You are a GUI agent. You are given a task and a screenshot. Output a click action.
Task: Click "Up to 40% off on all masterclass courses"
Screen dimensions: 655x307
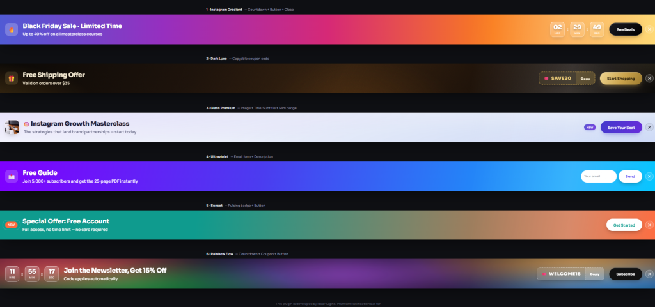tap(63, 34)
